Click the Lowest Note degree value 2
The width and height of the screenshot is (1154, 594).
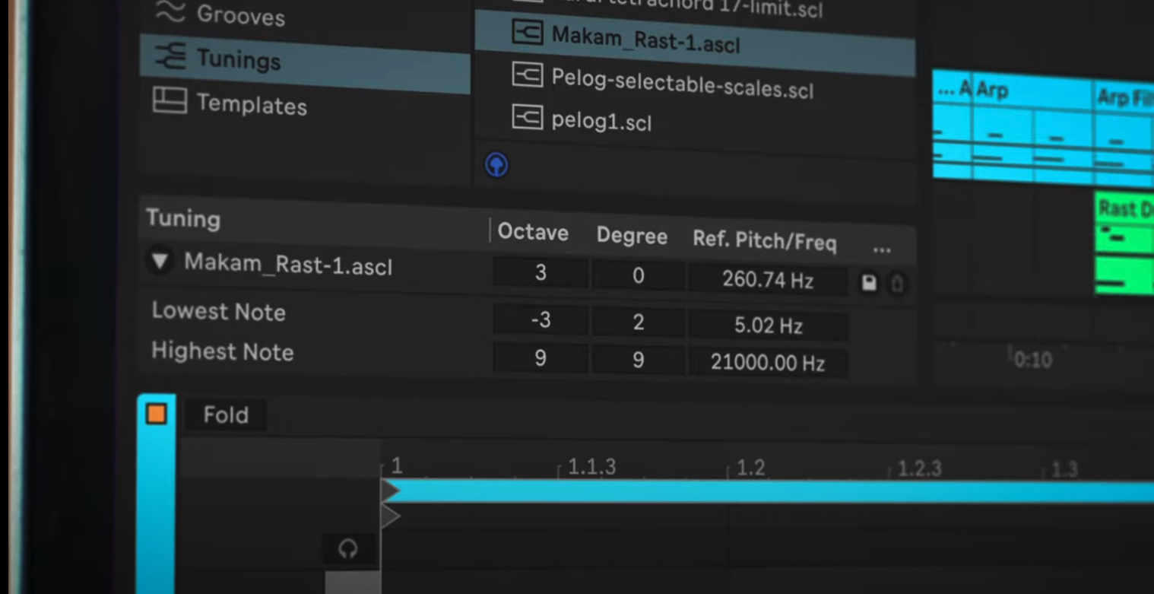point(638,322)
